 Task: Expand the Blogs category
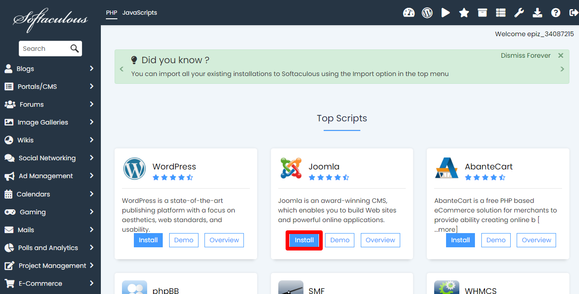click(50, 69)
